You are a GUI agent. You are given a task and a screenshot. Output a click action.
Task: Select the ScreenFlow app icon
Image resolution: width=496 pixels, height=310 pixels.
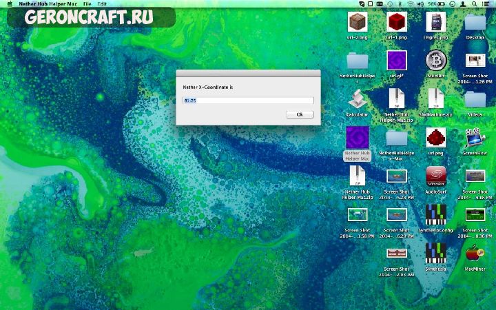(x=475, y=138)
